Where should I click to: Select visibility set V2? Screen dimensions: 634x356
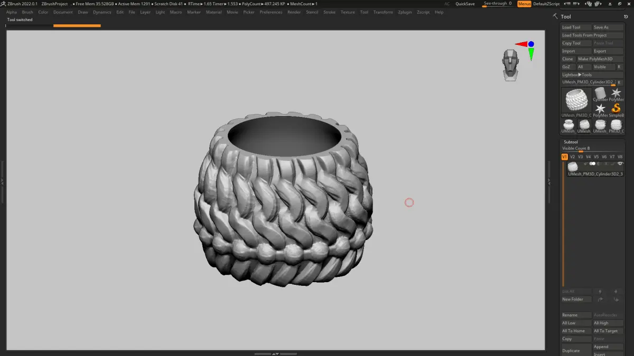tap(572, 157)
